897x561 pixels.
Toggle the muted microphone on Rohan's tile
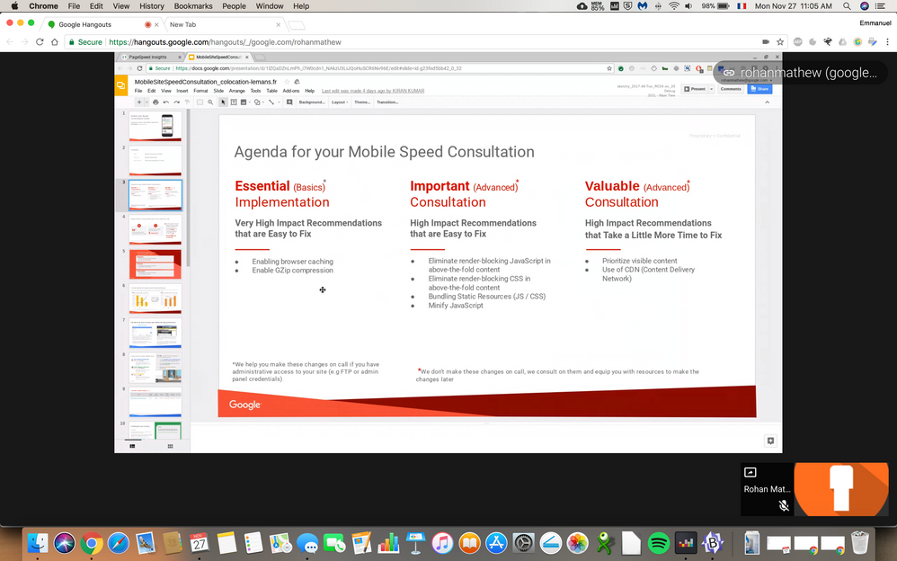click(784, 506)
